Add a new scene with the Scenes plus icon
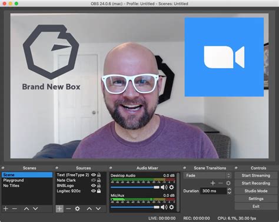279x222 pixels. pyautogui.click(x=6, y=208)
